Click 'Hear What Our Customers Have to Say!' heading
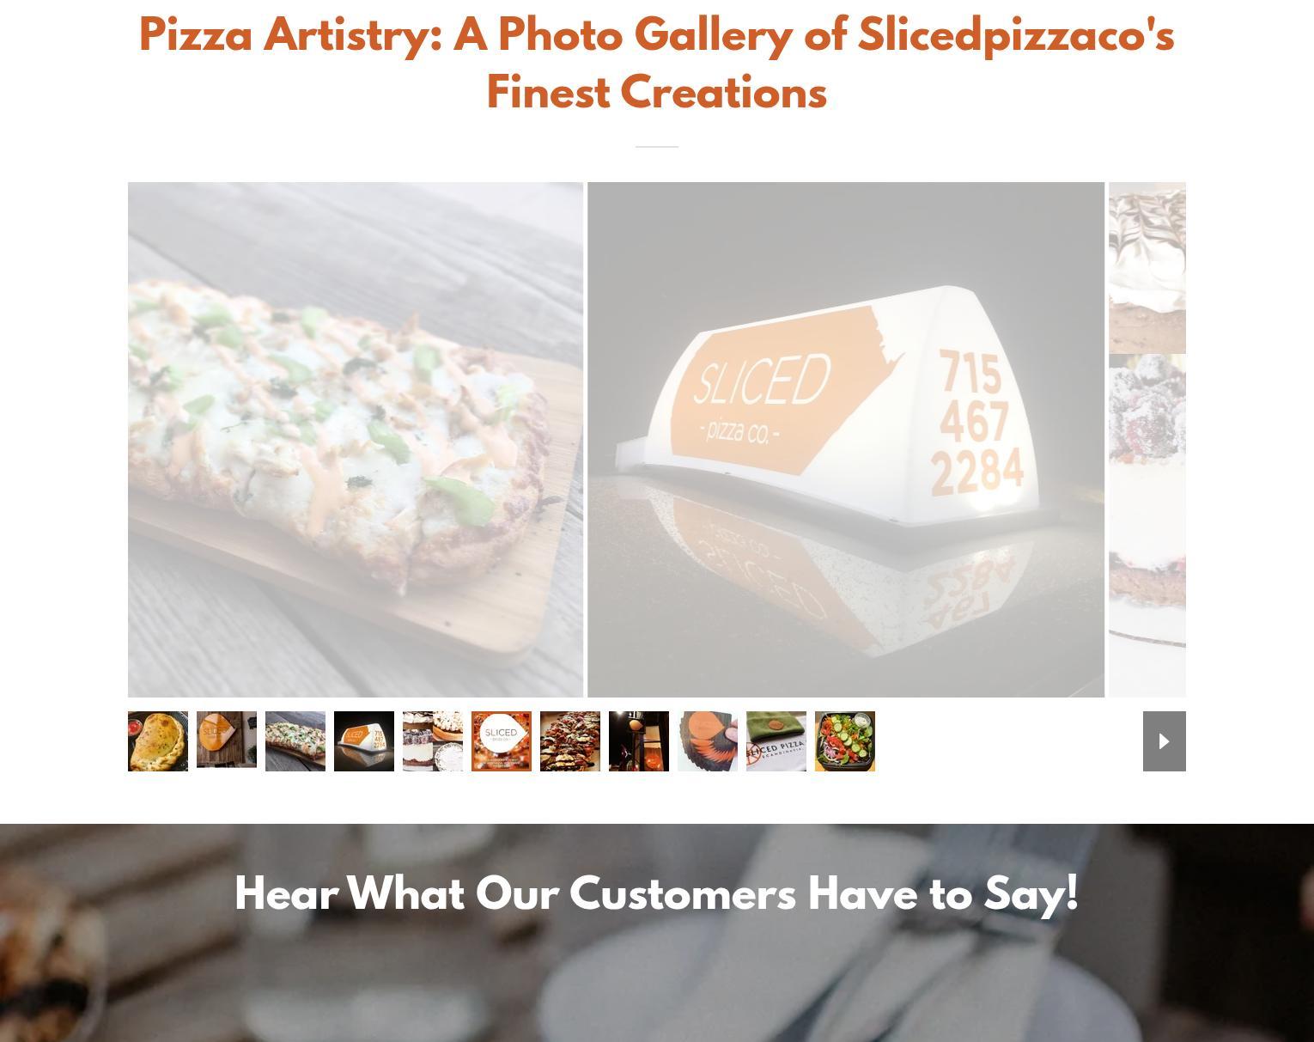 (656, 894)
